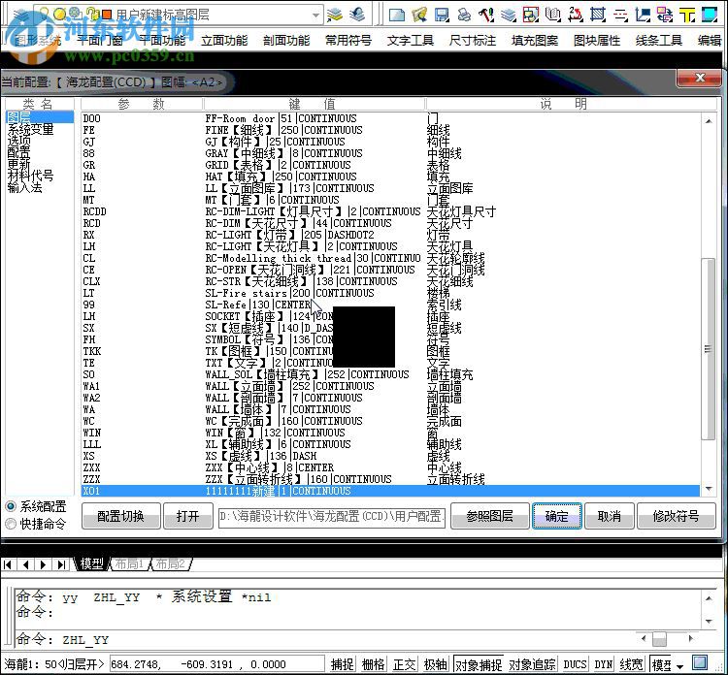The height and width of the screenshot is (675, 728).
Task: Toggle 对象追踪 object tracking in status bar
Action: pyautogui.click(x=532, y=664)
